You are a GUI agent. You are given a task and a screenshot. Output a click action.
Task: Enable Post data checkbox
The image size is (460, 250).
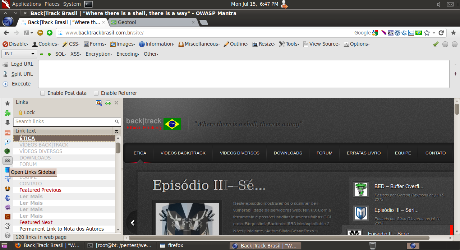pos(43,93)
